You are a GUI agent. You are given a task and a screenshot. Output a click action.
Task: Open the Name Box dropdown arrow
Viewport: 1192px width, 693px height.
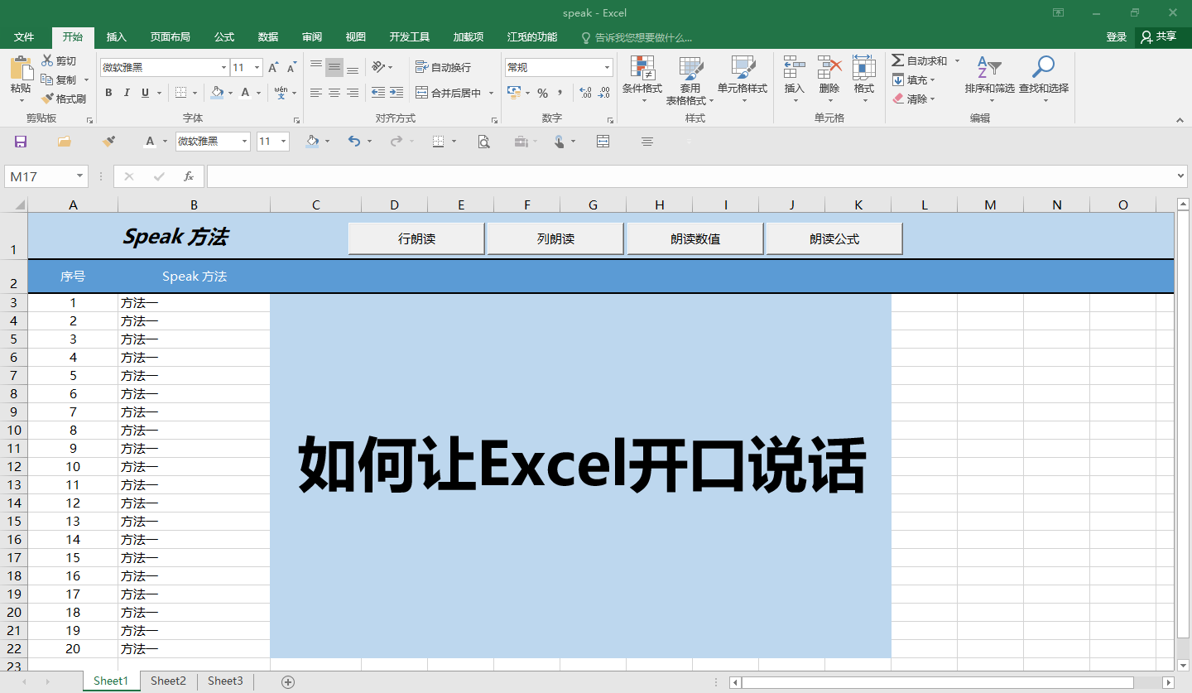80,176
